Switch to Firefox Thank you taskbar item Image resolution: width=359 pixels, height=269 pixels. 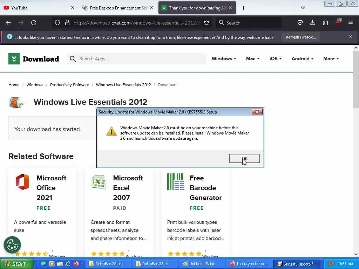tap(250, 264)
